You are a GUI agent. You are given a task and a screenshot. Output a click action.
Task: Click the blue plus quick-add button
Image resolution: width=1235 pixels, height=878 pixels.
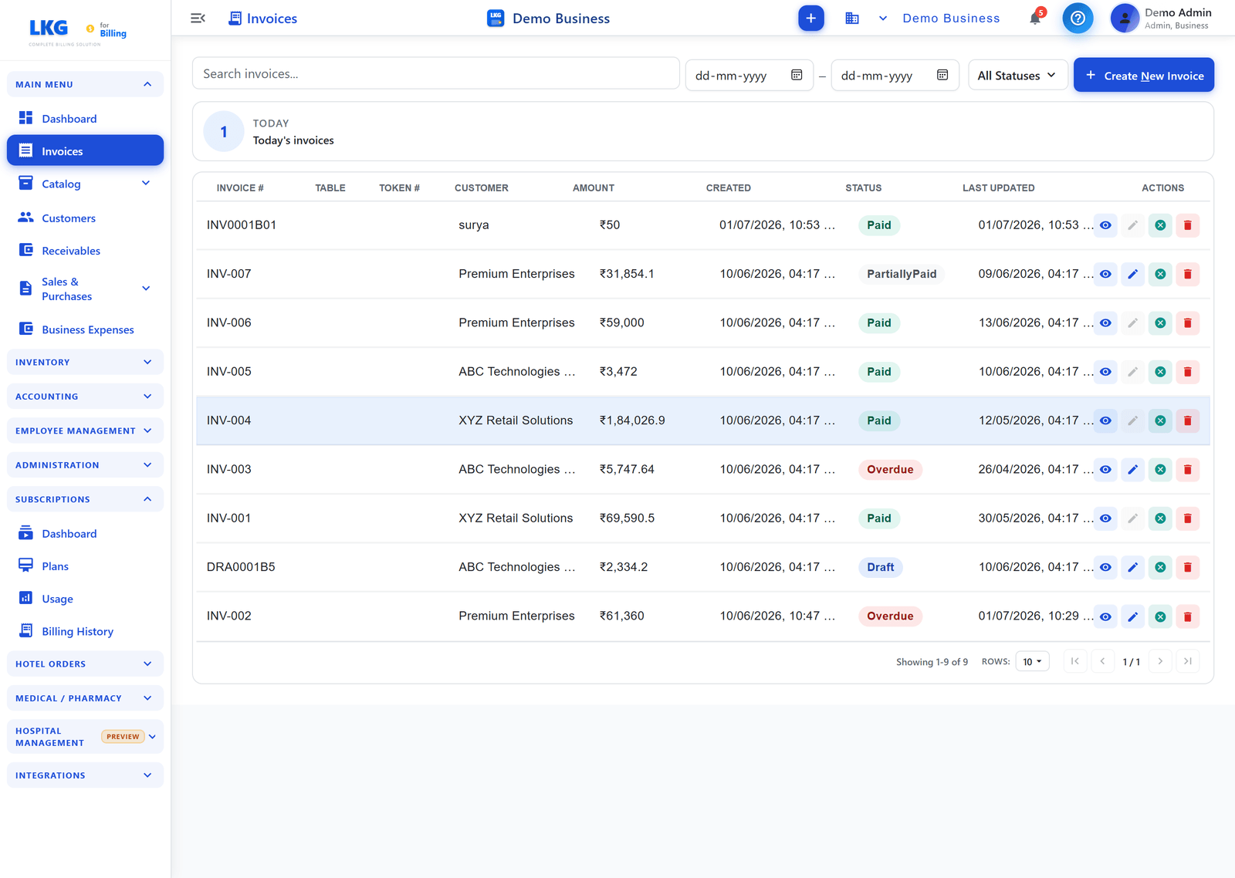(810, 19)
